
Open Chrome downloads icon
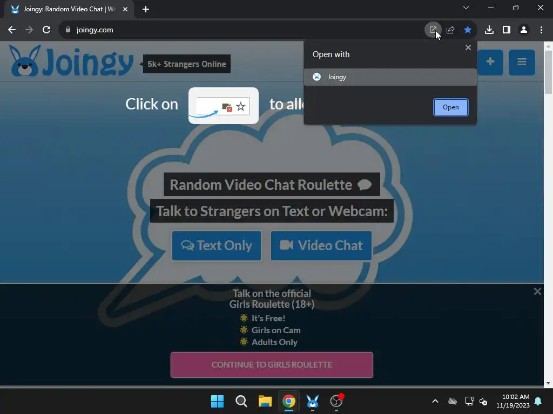coord(489,30)
